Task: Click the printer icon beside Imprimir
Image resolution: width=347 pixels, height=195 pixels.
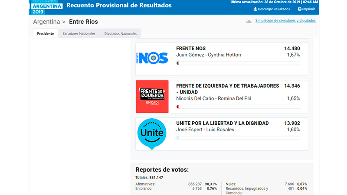Action: tap(300, 9)
